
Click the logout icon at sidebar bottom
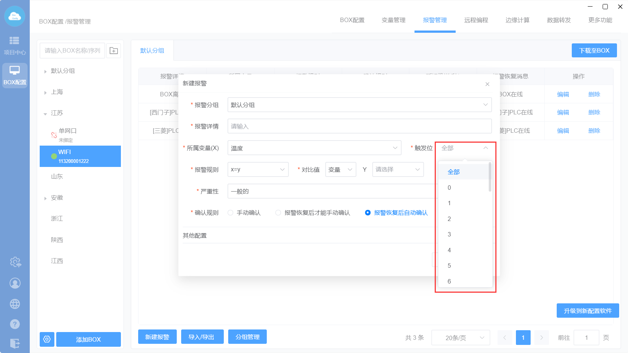[x=15, y=343]
